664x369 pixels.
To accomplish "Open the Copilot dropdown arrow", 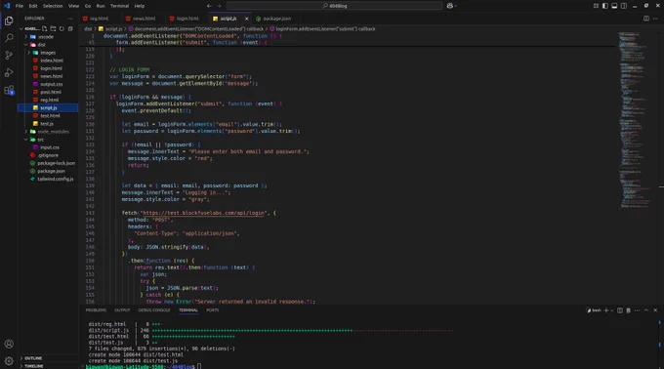I will (x=456, y=6).
